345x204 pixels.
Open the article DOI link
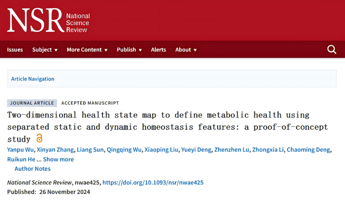click(x=152, y=182)
